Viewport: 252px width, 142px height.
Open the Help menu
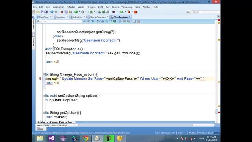click(x=156, y=7)
